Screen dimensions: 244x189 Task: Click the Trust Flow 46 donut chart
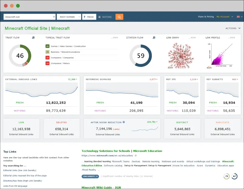[20, 56]
